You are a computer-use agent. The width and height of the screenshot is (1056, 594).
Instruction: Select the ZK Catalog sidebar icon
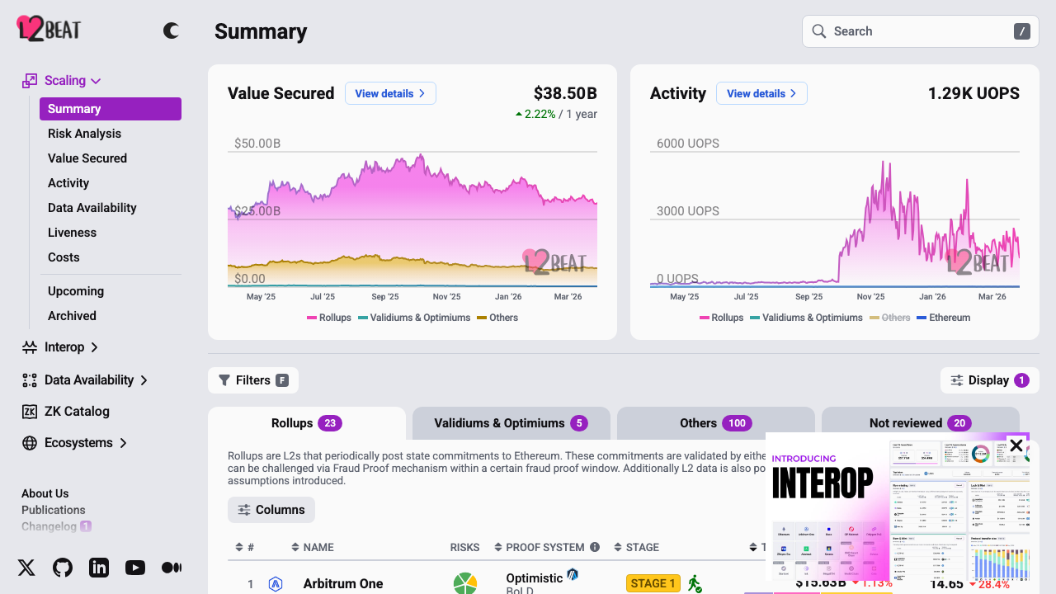pos(28,411)
